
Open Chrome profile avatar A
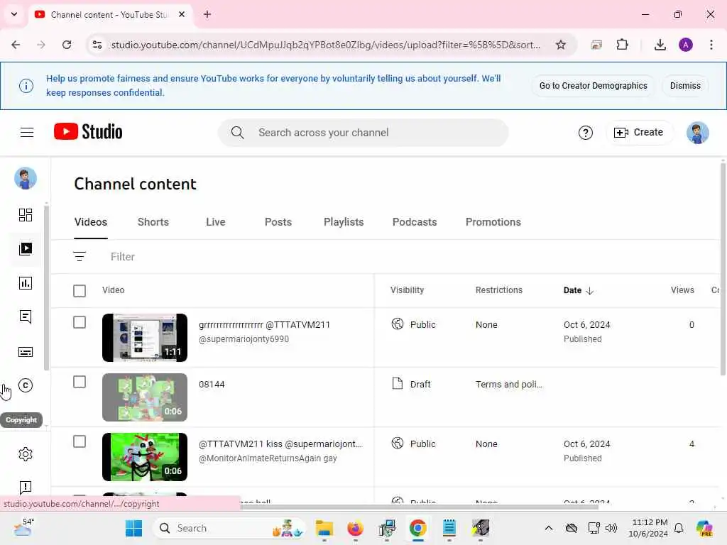pos(685,45)
